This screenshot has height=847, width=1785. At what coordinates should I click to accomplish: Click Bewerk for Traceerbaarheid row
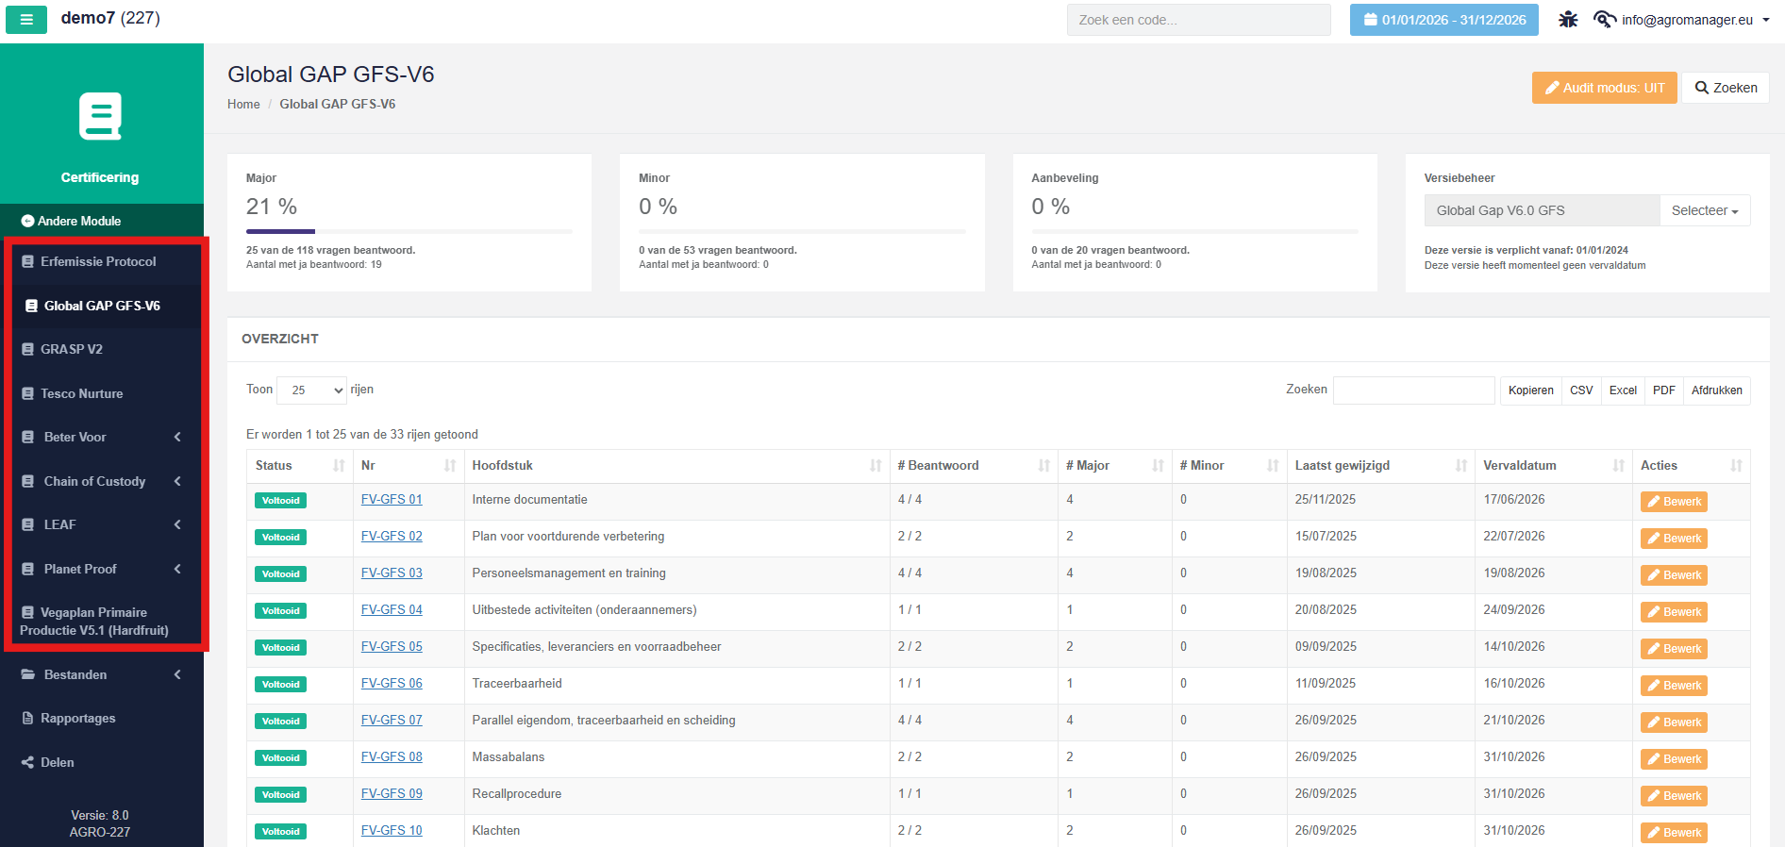point(1674,686)
